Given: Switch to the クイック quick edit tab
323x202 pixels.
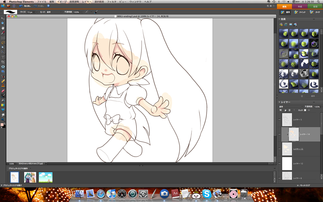Looking at the screenshot, I should tap(300, 12).
